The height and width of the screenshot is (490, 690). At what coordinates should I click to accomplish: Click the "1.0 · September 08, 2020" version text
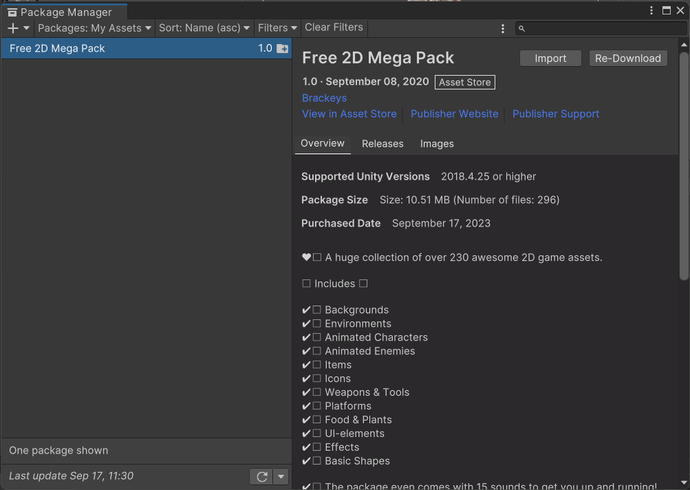[x=365, y=82]
